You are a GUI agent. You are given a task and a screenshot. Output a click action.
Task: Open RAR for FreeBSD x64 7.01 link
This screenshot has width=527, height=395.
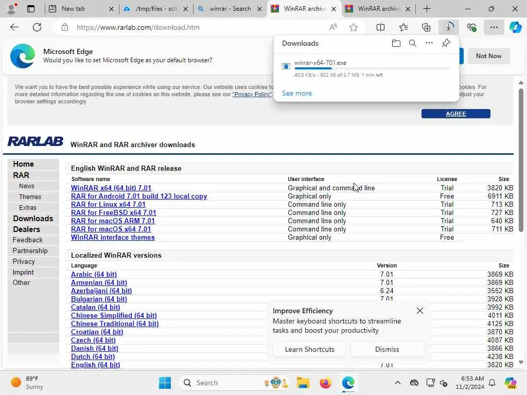(x=114, y=212)
